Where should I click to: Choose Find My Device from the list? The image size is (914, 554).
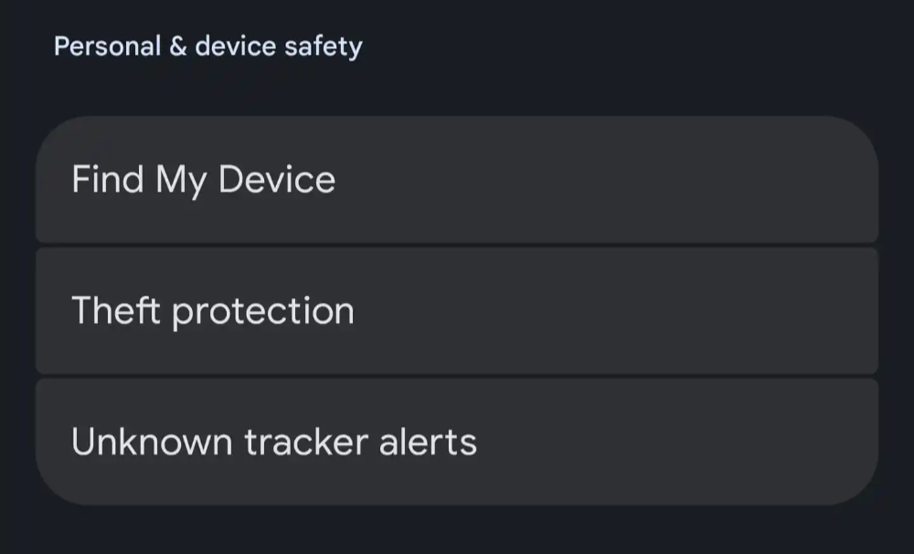tap(457, 180)
